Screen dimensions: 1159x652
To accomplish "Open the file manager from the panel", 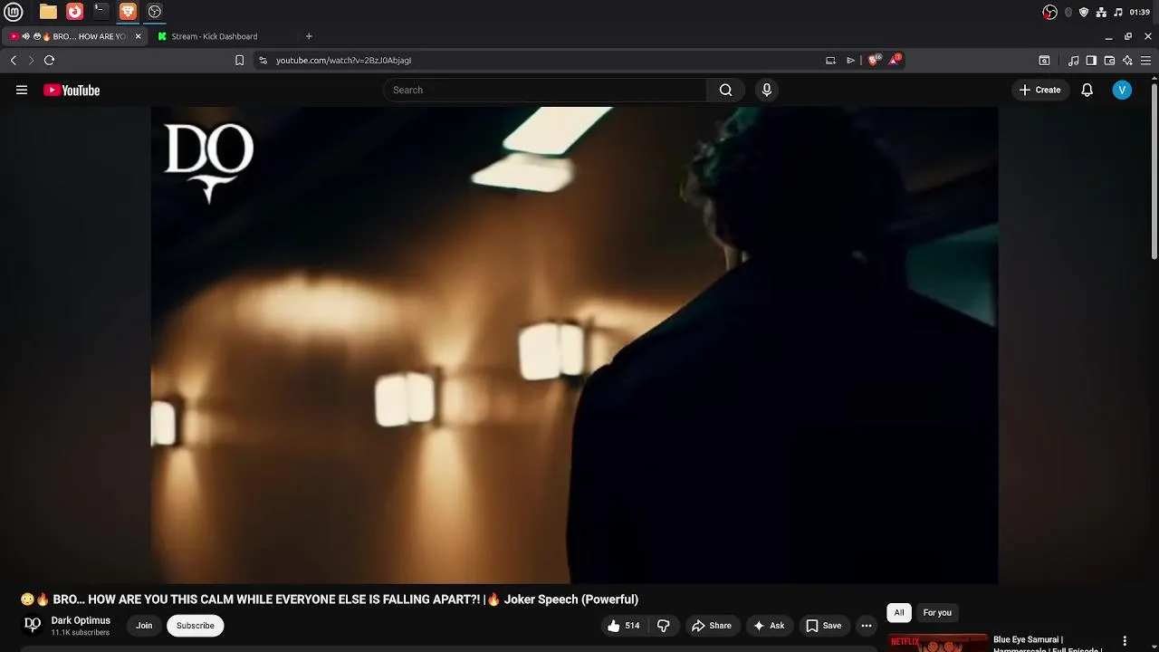I will click(48, 12).
